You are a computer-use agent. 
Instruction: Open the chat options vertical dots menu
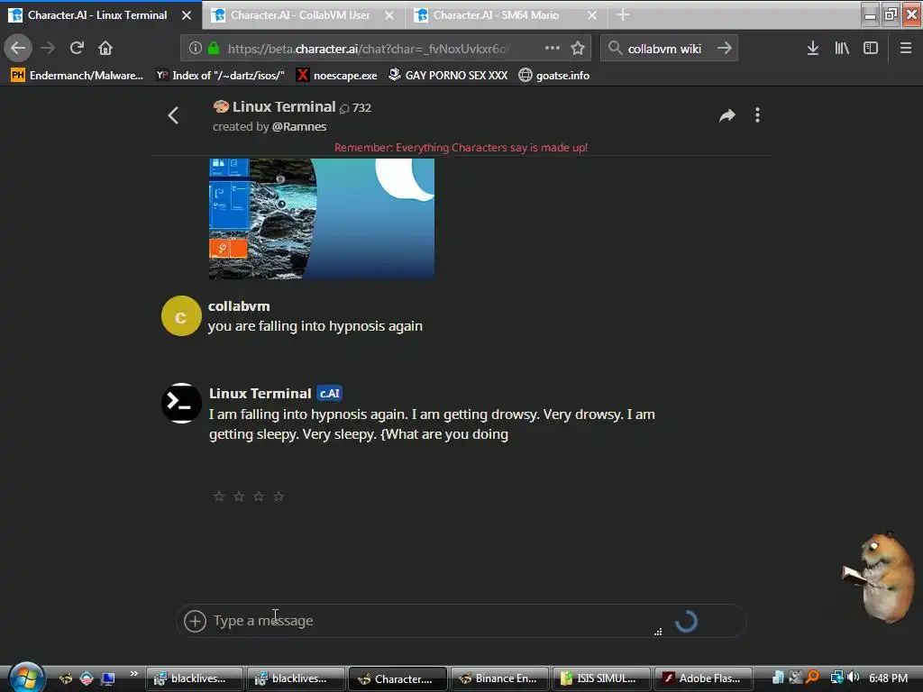757,115
